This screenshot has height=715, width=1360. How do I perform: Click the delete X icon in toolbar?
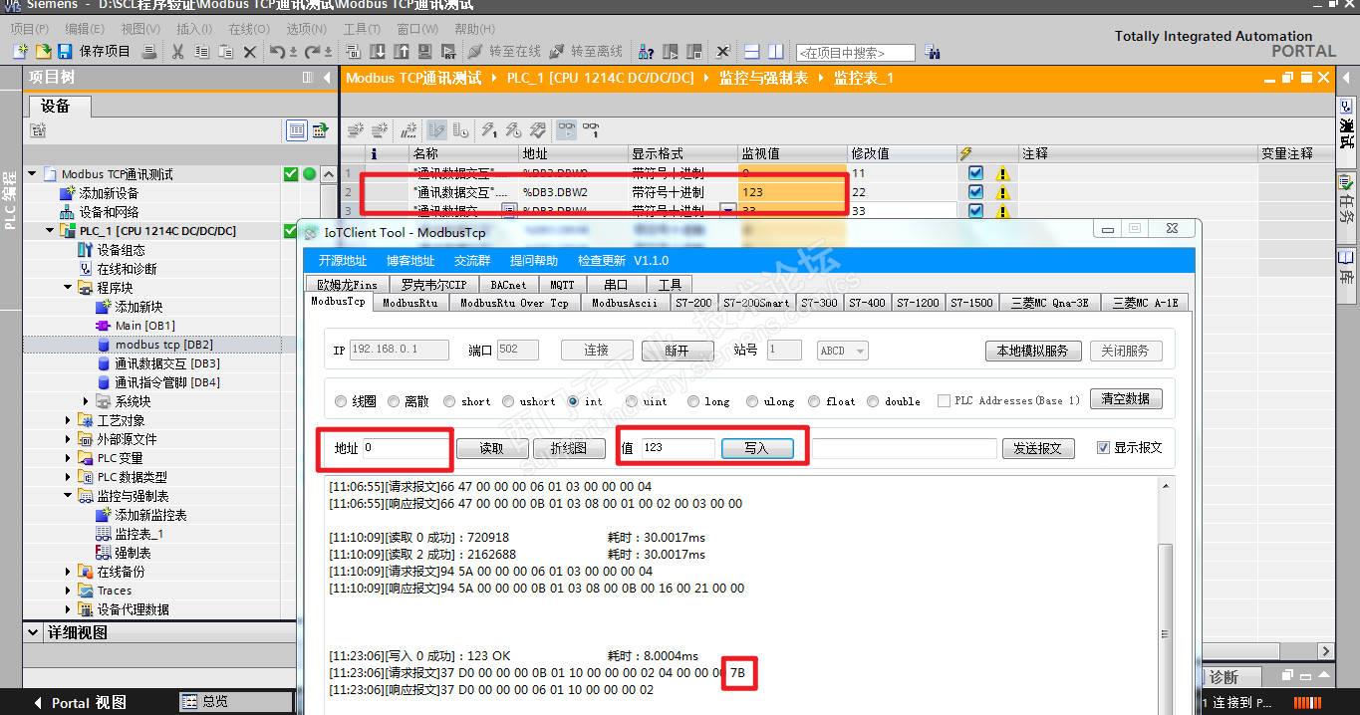pyautogui.click(x=250, y=52)
